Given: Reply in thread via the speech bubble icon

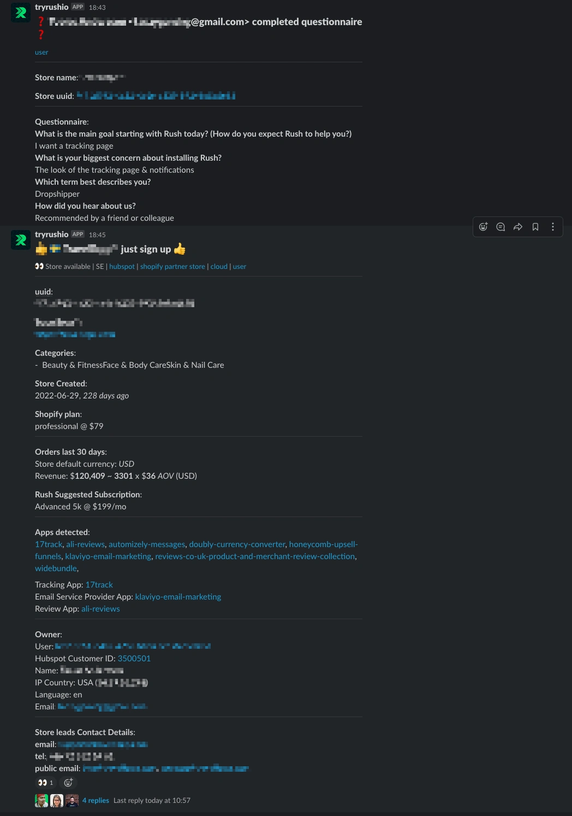Looking at the screenshot, I should (500, 226).
